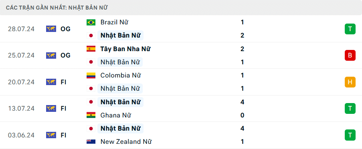The height and width of the screenshot is (149, 362).
Task: Click the green T badge for Ghana match
Action: point(350,109)
